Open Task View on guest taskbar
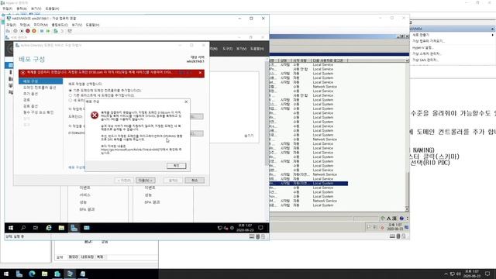This screenshot has height=279, width=496. pos(36,228)
